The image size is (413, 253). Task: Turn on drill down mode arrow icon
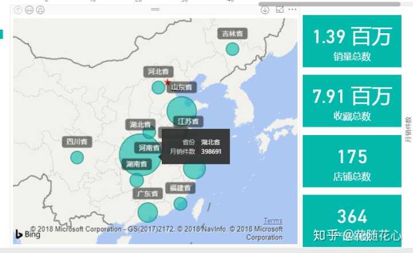(x=264, y=10)
